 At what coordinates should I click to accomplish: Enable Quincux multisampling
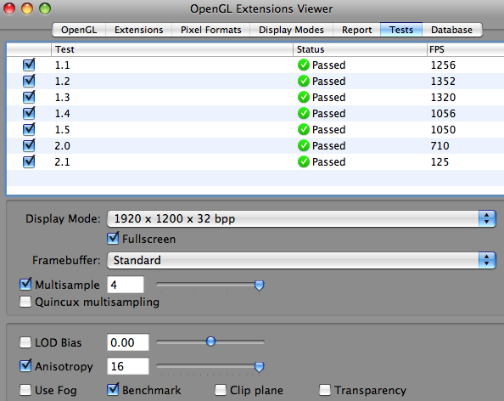(x=25, y=302)
